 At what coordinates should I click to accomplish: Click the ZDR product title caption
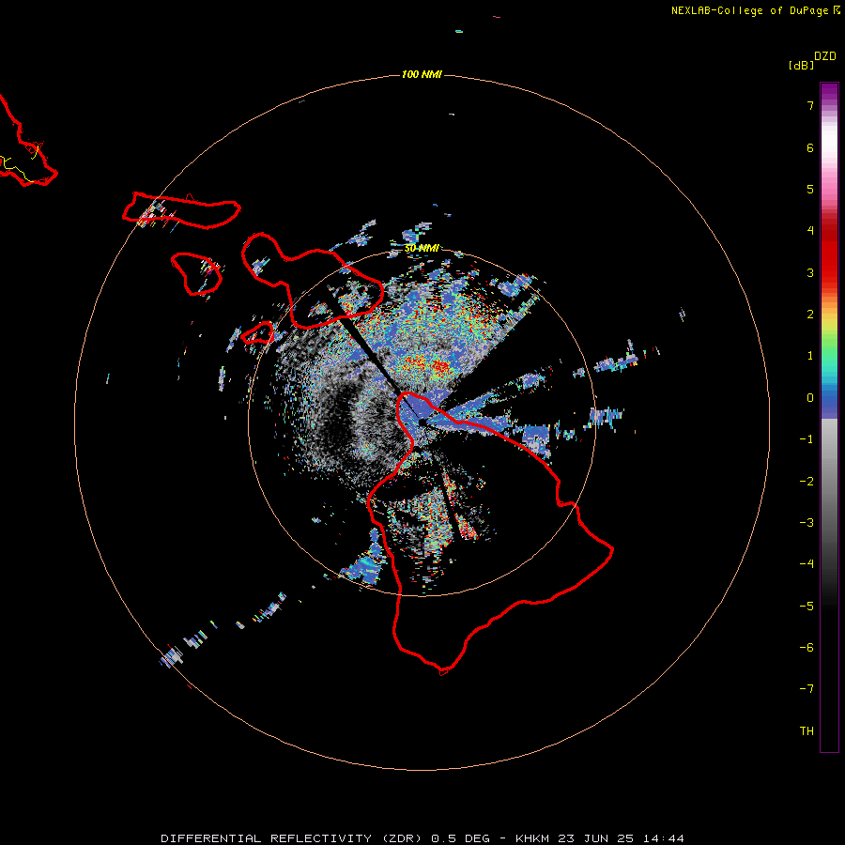[x=422, y=838]
